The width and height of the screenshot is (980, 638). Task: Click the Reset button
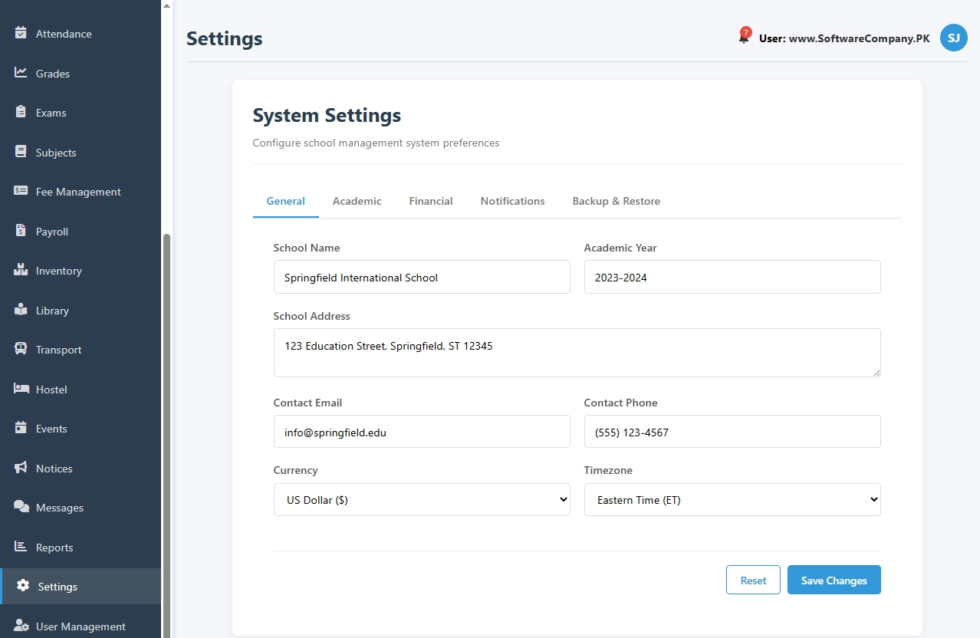752,580
